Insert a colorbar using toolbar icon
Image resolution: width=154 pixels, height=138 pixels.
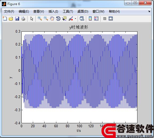pos(90,18)
